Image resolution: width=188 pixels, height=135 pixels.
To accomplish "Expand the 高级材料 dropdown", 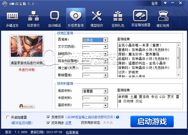I will pyautogui.click(x=106, y=105).
